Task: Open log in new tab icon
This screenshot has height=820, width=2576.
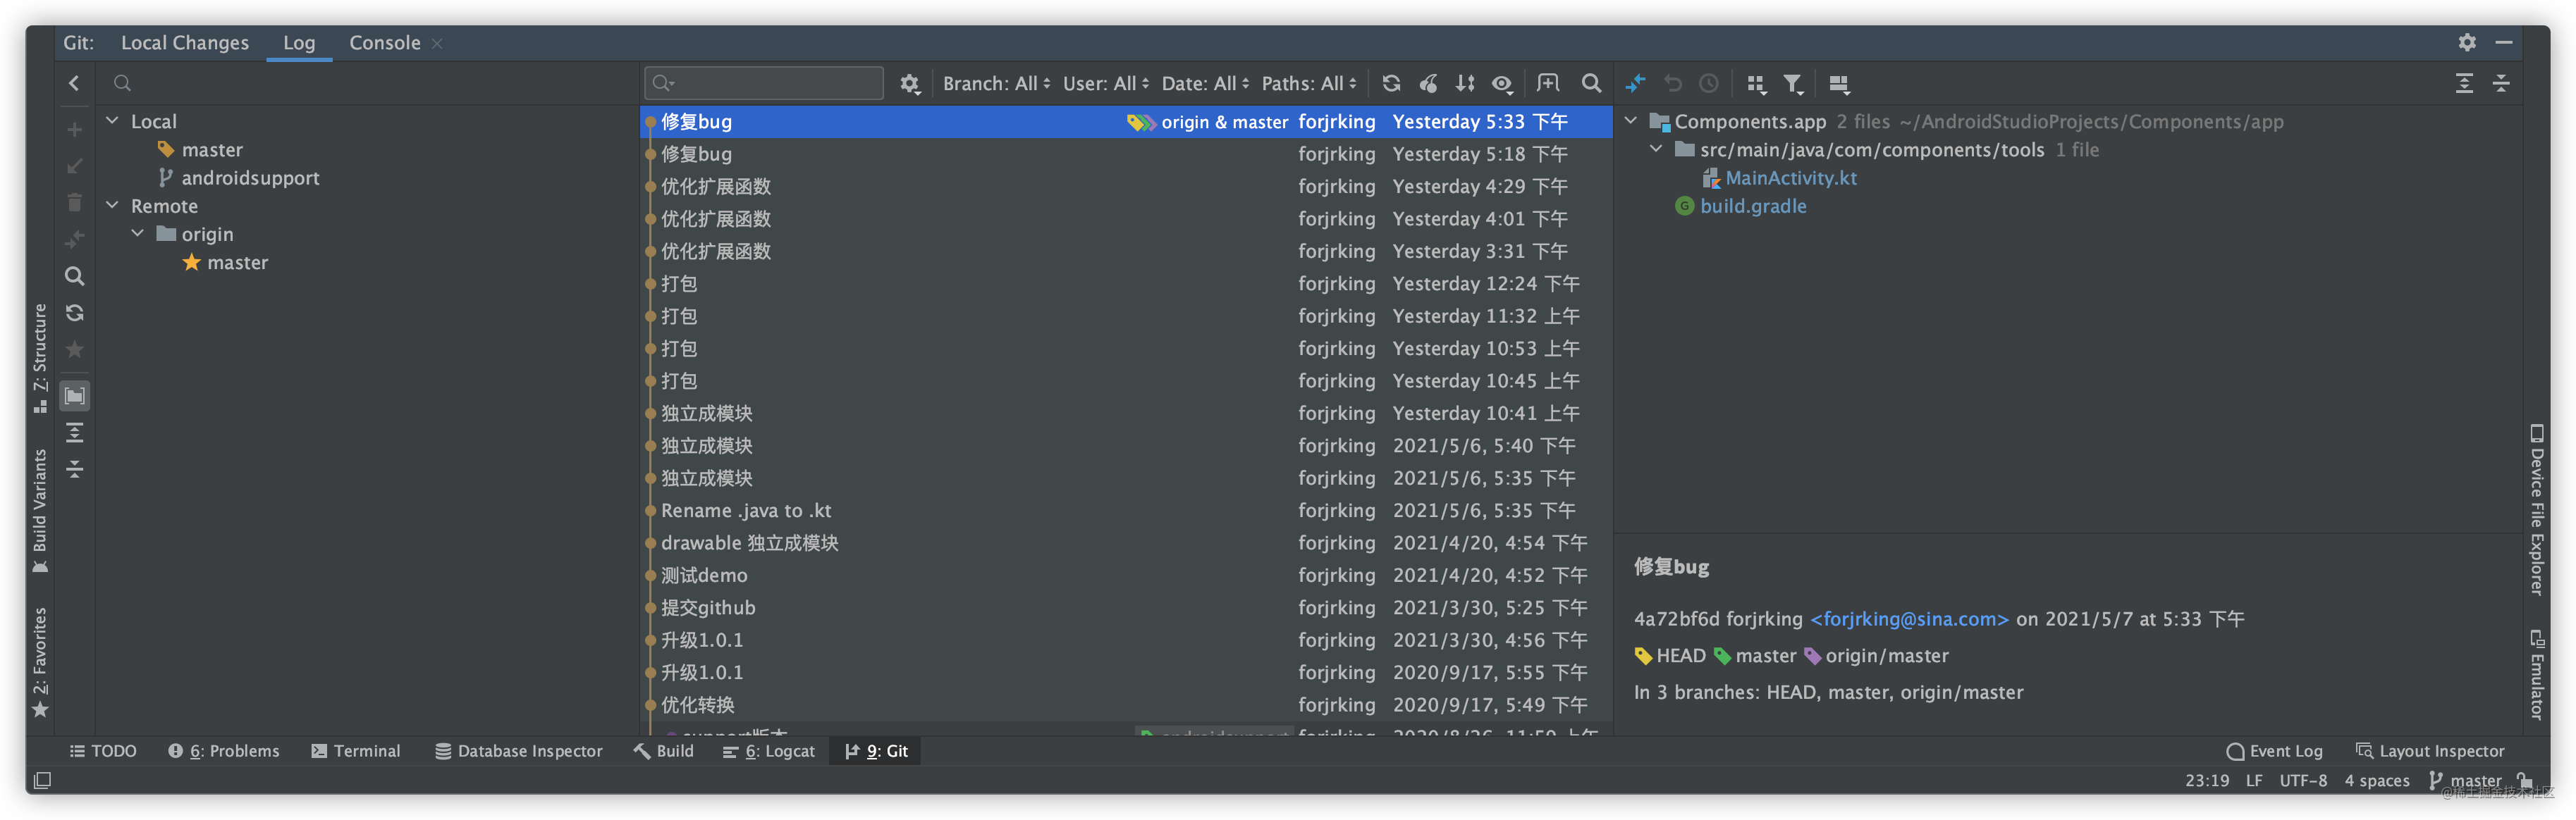Action: pyautogui.click(x=1547, y=84)
